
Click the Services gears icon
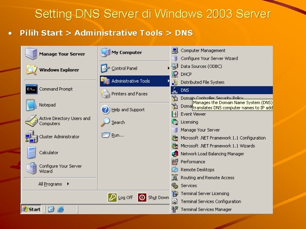(175, 186)
